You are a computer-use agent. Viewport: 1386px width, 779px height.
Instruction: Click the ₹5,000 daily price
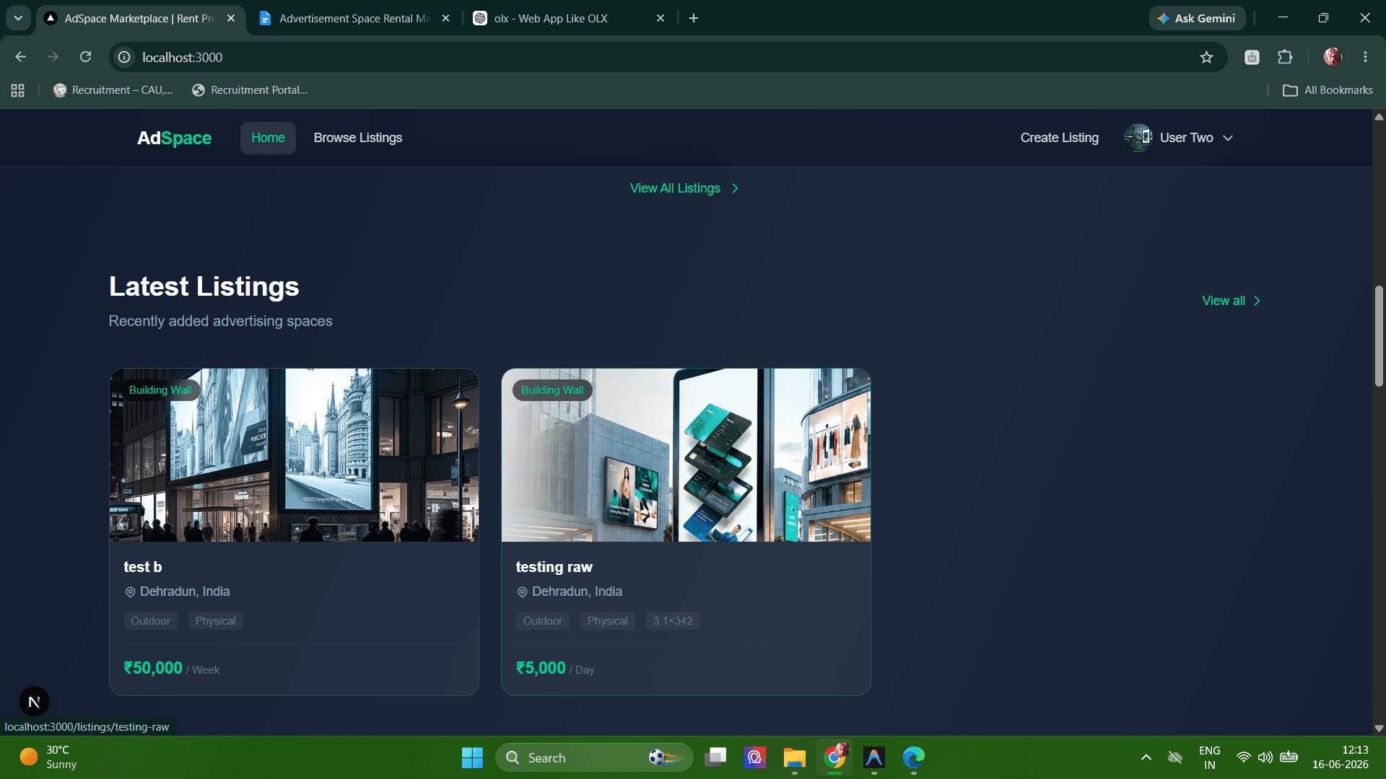coord(541,668)
